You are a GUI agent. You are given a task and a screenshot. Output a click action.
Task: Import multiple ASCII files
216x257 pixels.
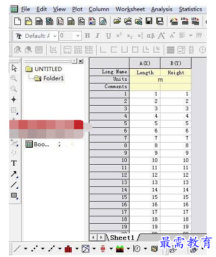(195, 21)
